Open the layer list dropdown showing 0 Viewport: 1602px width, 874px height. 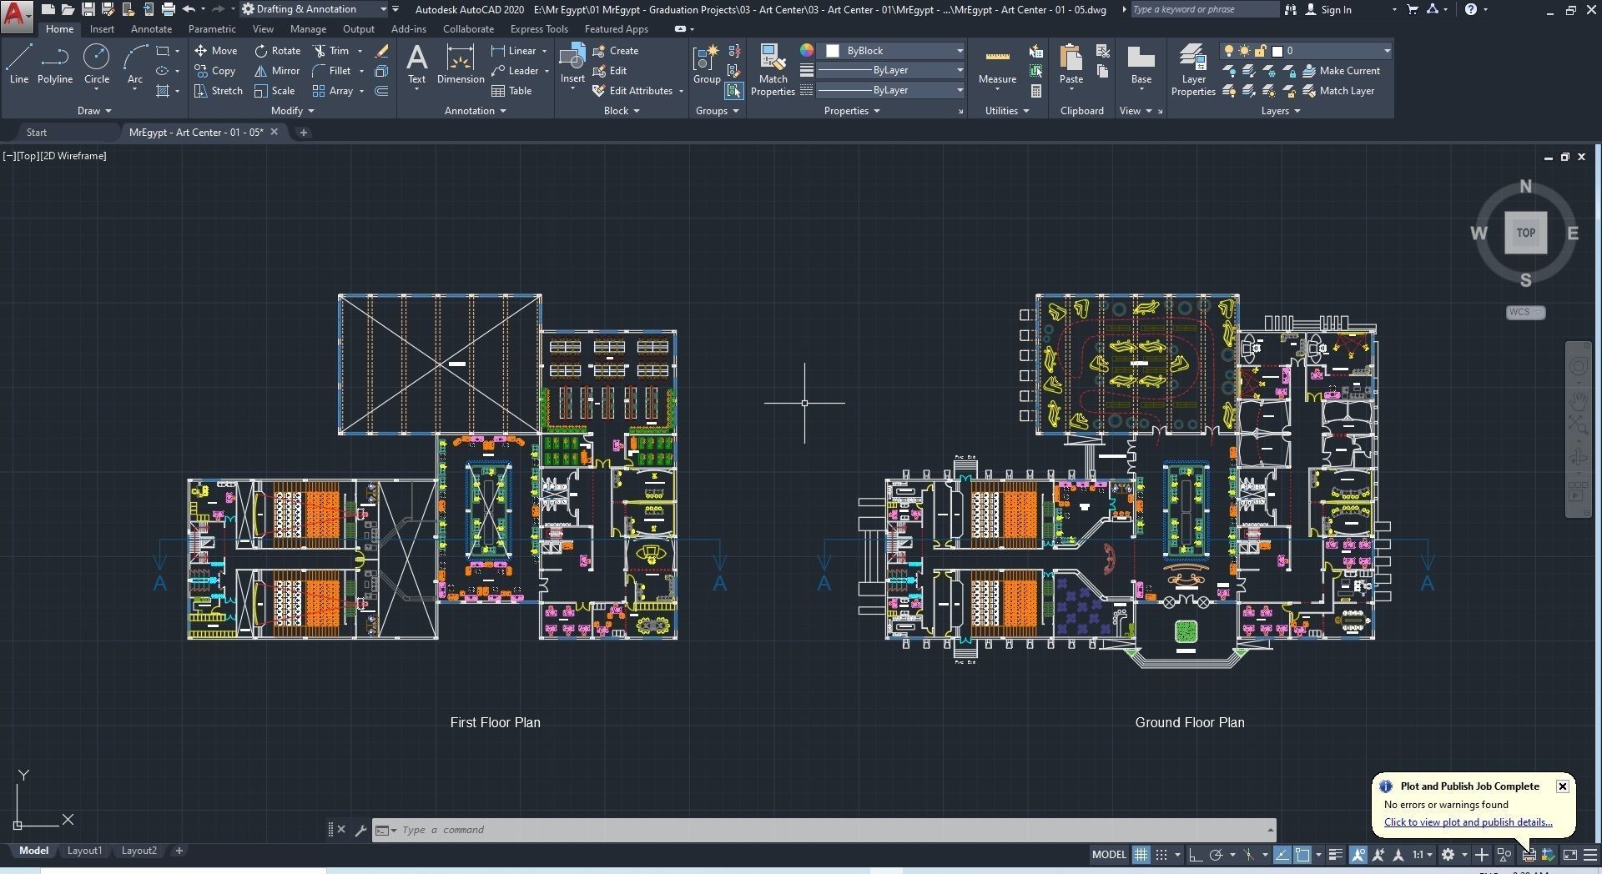[1306, 51]
